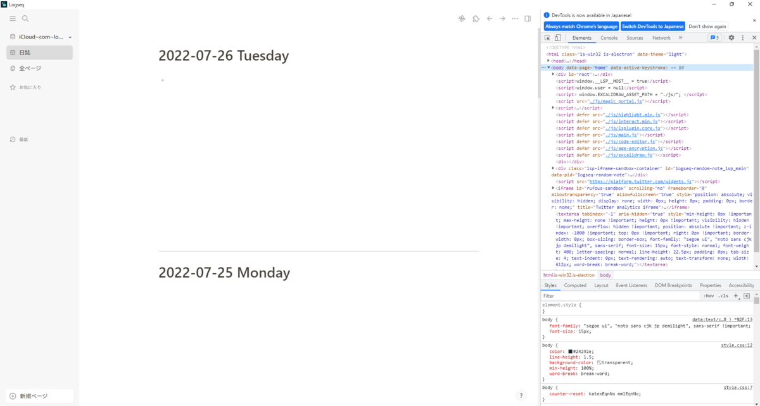Open DevTools settings gear
Viewport: 760px width, 406px height.
pos(731,38)
